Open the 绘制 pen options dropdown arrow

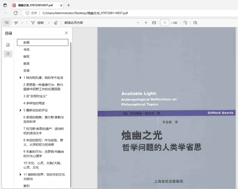(x=49, y=23)
